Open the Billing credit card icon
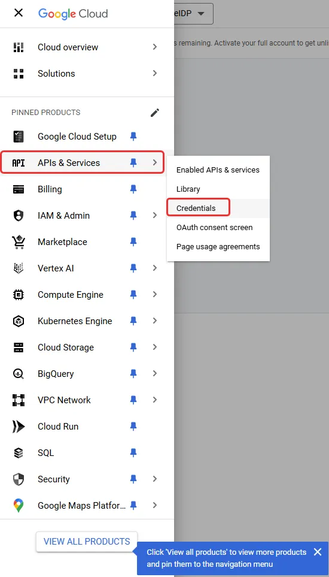Viewport: 329px width, 577px height. pos(19,189)
